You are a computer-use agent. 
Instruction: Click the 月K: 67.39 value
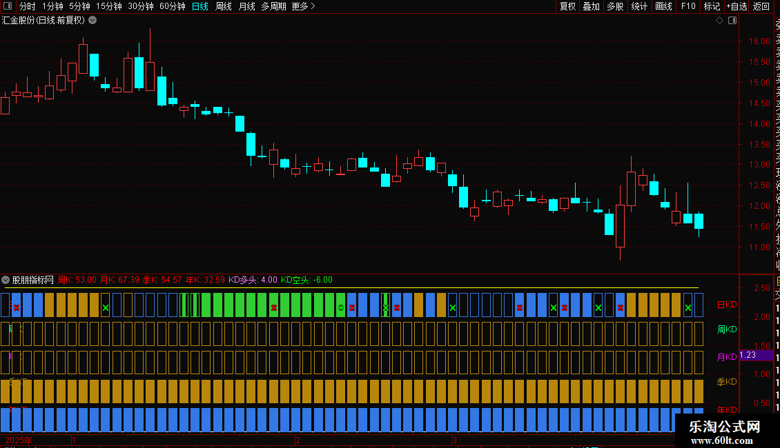(x=119, y=280)
